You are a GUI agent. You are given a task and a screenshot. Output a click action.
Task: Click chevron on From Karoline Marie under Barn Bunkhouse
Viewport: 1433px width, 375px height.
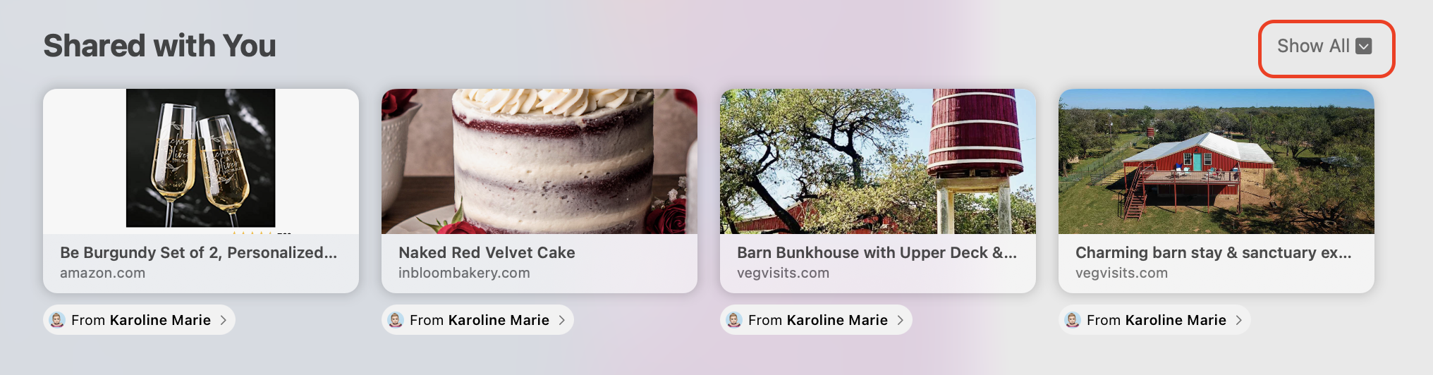tap(900, 320)
